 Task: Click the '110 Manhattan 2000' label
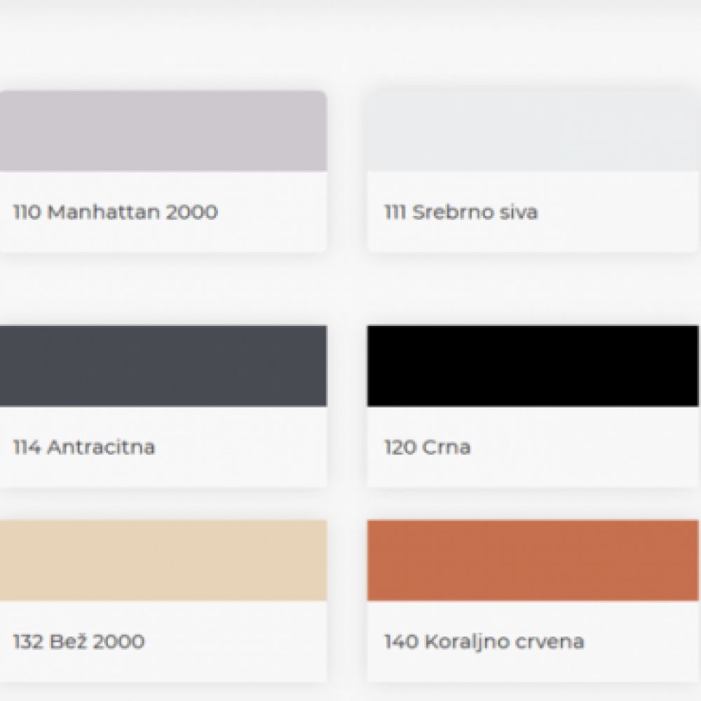[115, 212]
